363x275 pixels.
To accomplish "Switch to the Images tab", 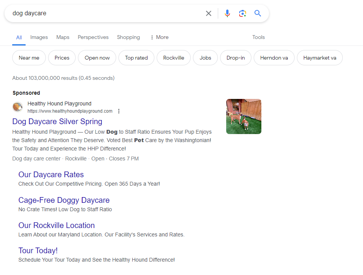I will 39,37.
